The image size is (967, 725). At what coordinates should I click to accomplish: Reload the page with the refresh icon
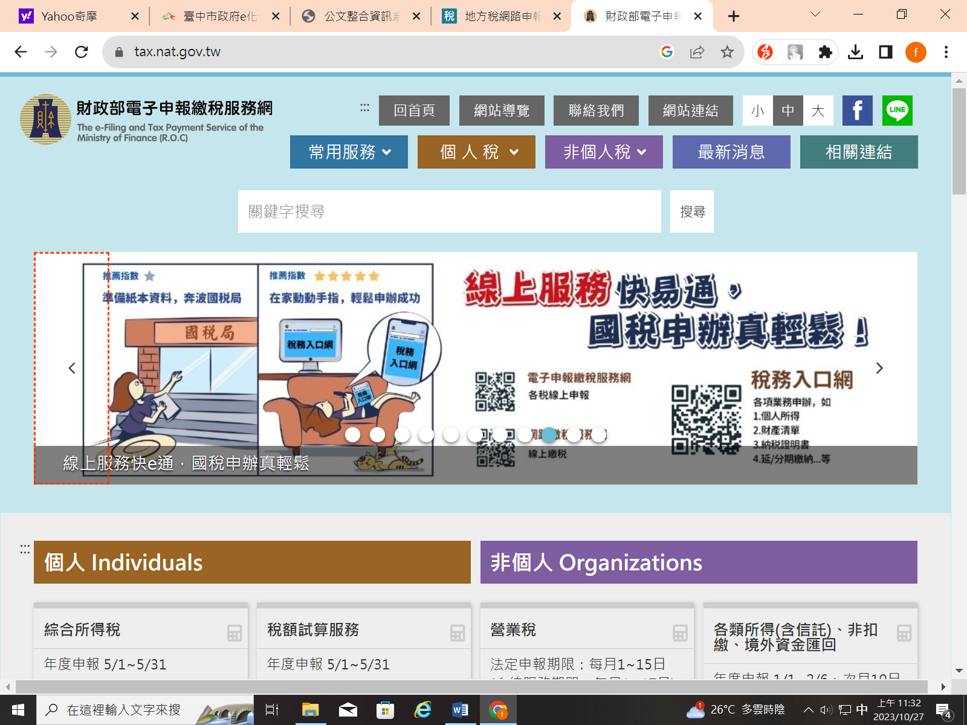pyautogui.click(x=82, y=52)
